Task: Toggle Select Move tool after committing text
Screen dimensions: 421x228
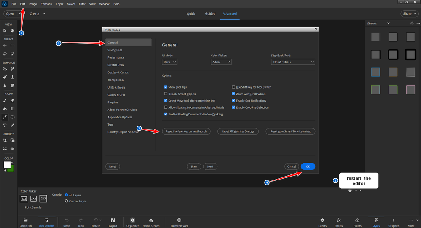Action: point(166,100)
